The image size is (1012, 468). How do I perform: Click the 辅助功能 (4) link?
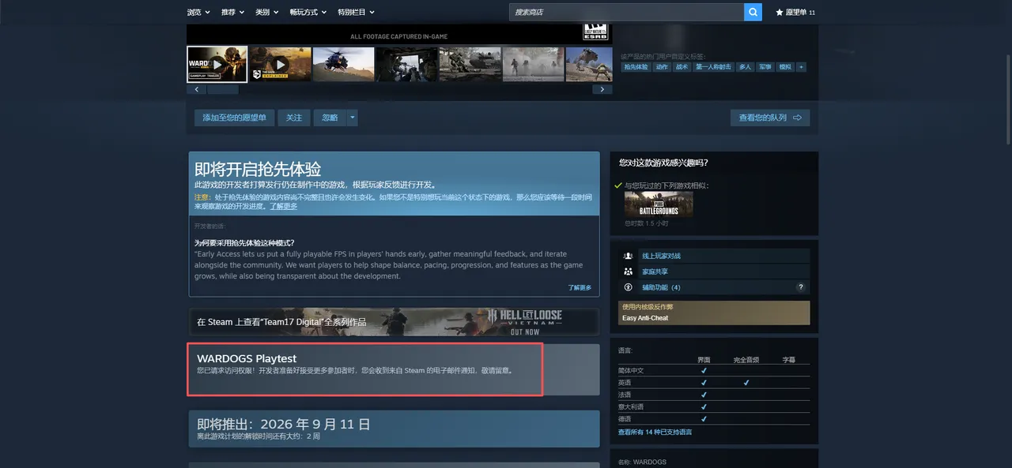point(661,287)
